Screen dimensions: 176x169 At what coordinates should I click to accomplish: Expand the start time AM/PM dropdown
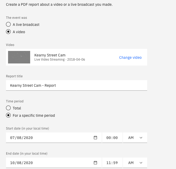coord(135,138)
